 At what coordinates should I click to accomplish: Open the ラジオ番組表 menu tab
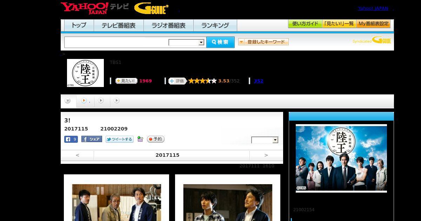(x=168, y=25)
